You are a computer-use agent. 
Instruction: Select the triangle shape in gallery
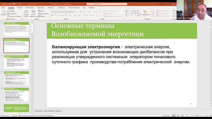point(127,13)
